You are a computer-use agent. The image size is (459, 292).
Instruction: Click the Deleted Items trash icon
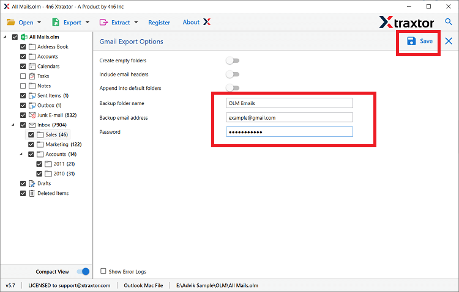tap(32, 193)
